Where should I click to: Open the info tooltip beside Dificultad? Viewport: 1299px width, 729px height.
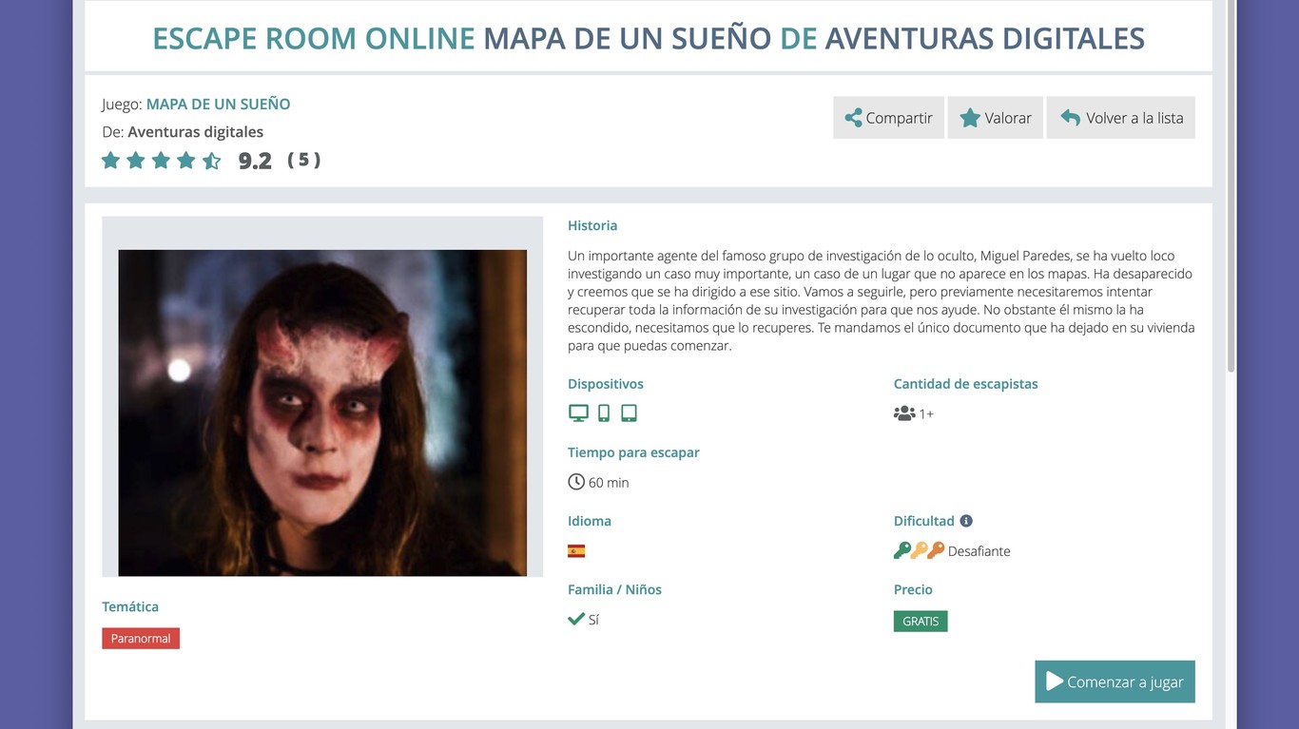[966, 520]
